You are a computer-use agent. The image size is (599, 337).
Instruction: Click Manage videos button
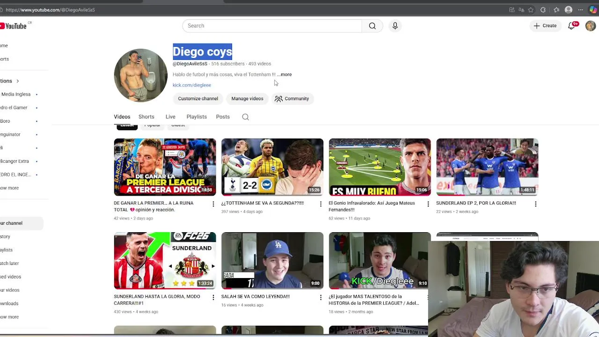(247, 99)
